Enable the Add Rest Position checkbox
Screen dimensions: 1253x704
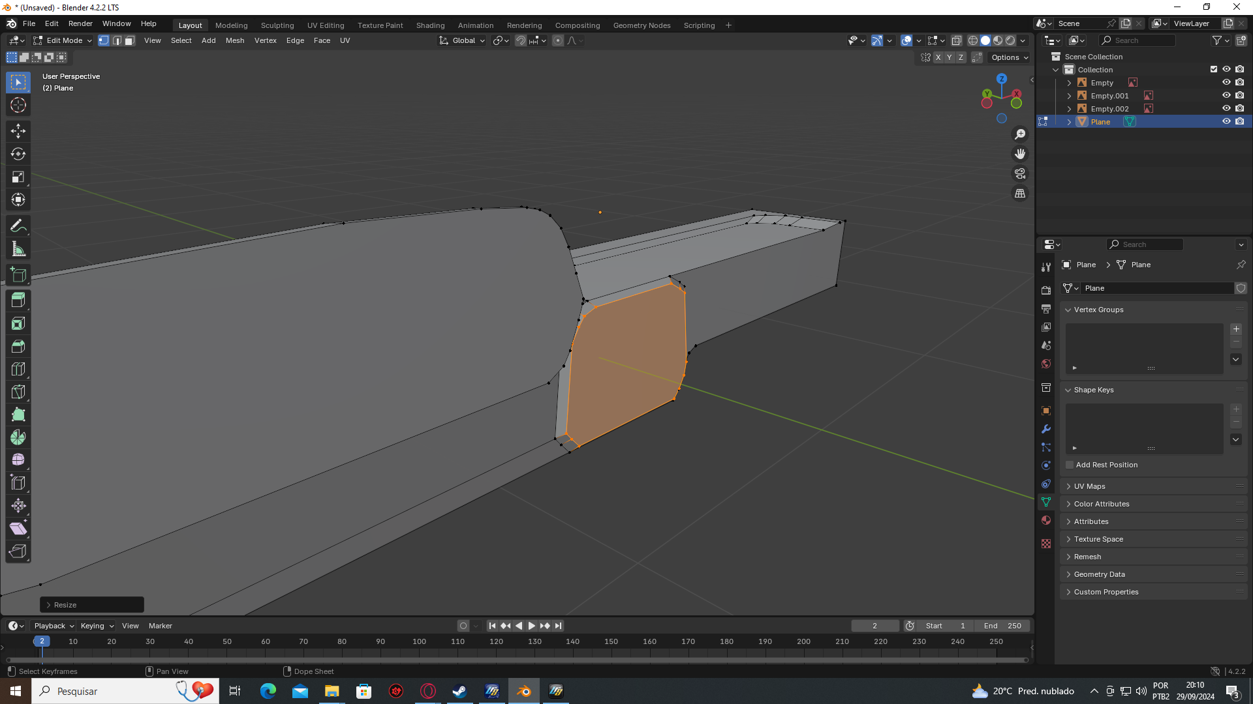[1070, 465]
